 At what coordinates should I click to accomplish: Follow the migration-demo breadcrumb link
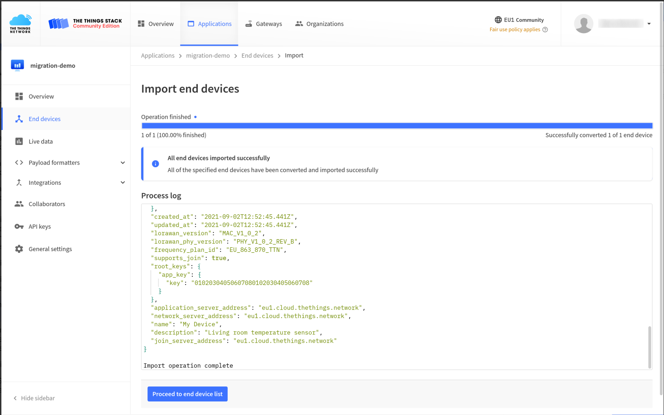coord(208,56)
